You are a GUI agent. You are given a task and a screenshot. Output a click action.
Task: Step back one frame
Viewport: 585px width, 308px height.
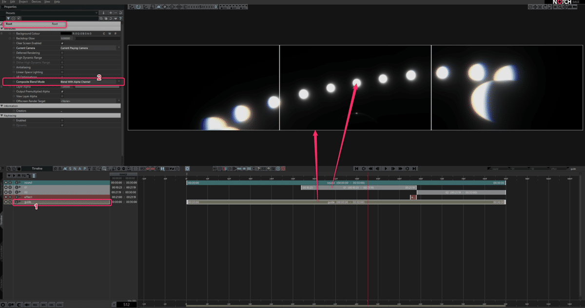[378, 169]
